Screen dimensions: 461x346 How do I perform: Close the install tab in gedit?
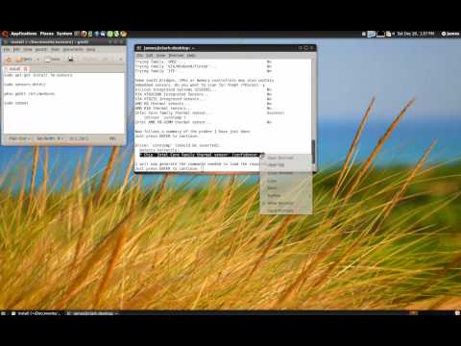26,69
